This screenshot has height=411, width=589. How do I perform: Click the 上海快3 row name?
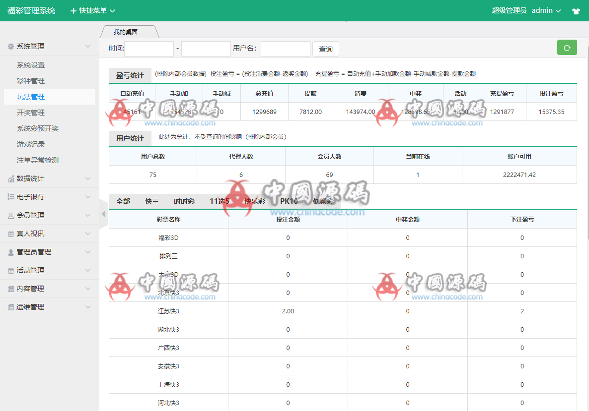click(x=168, y=385)
